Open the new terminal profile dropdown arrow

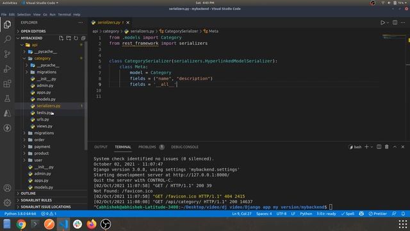point(372,147)
